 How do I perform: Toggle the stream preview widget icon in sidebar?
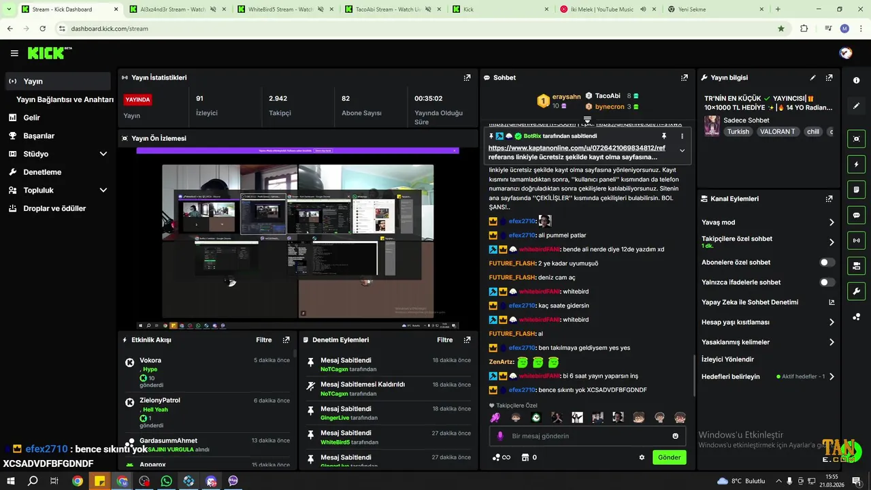click(x=856, y=139)
